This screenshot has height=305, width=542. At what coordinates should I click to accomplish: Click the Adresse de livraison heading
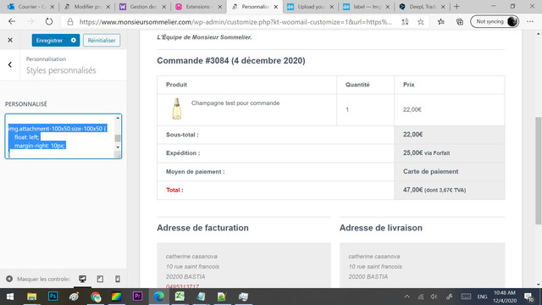tap(380, 228)
